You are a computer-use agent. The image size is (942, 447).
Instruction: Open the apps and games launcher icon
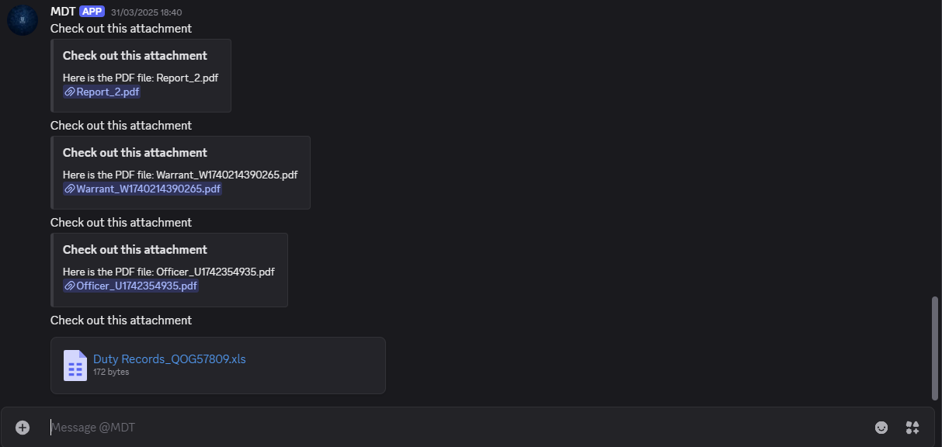pos(912,427)
